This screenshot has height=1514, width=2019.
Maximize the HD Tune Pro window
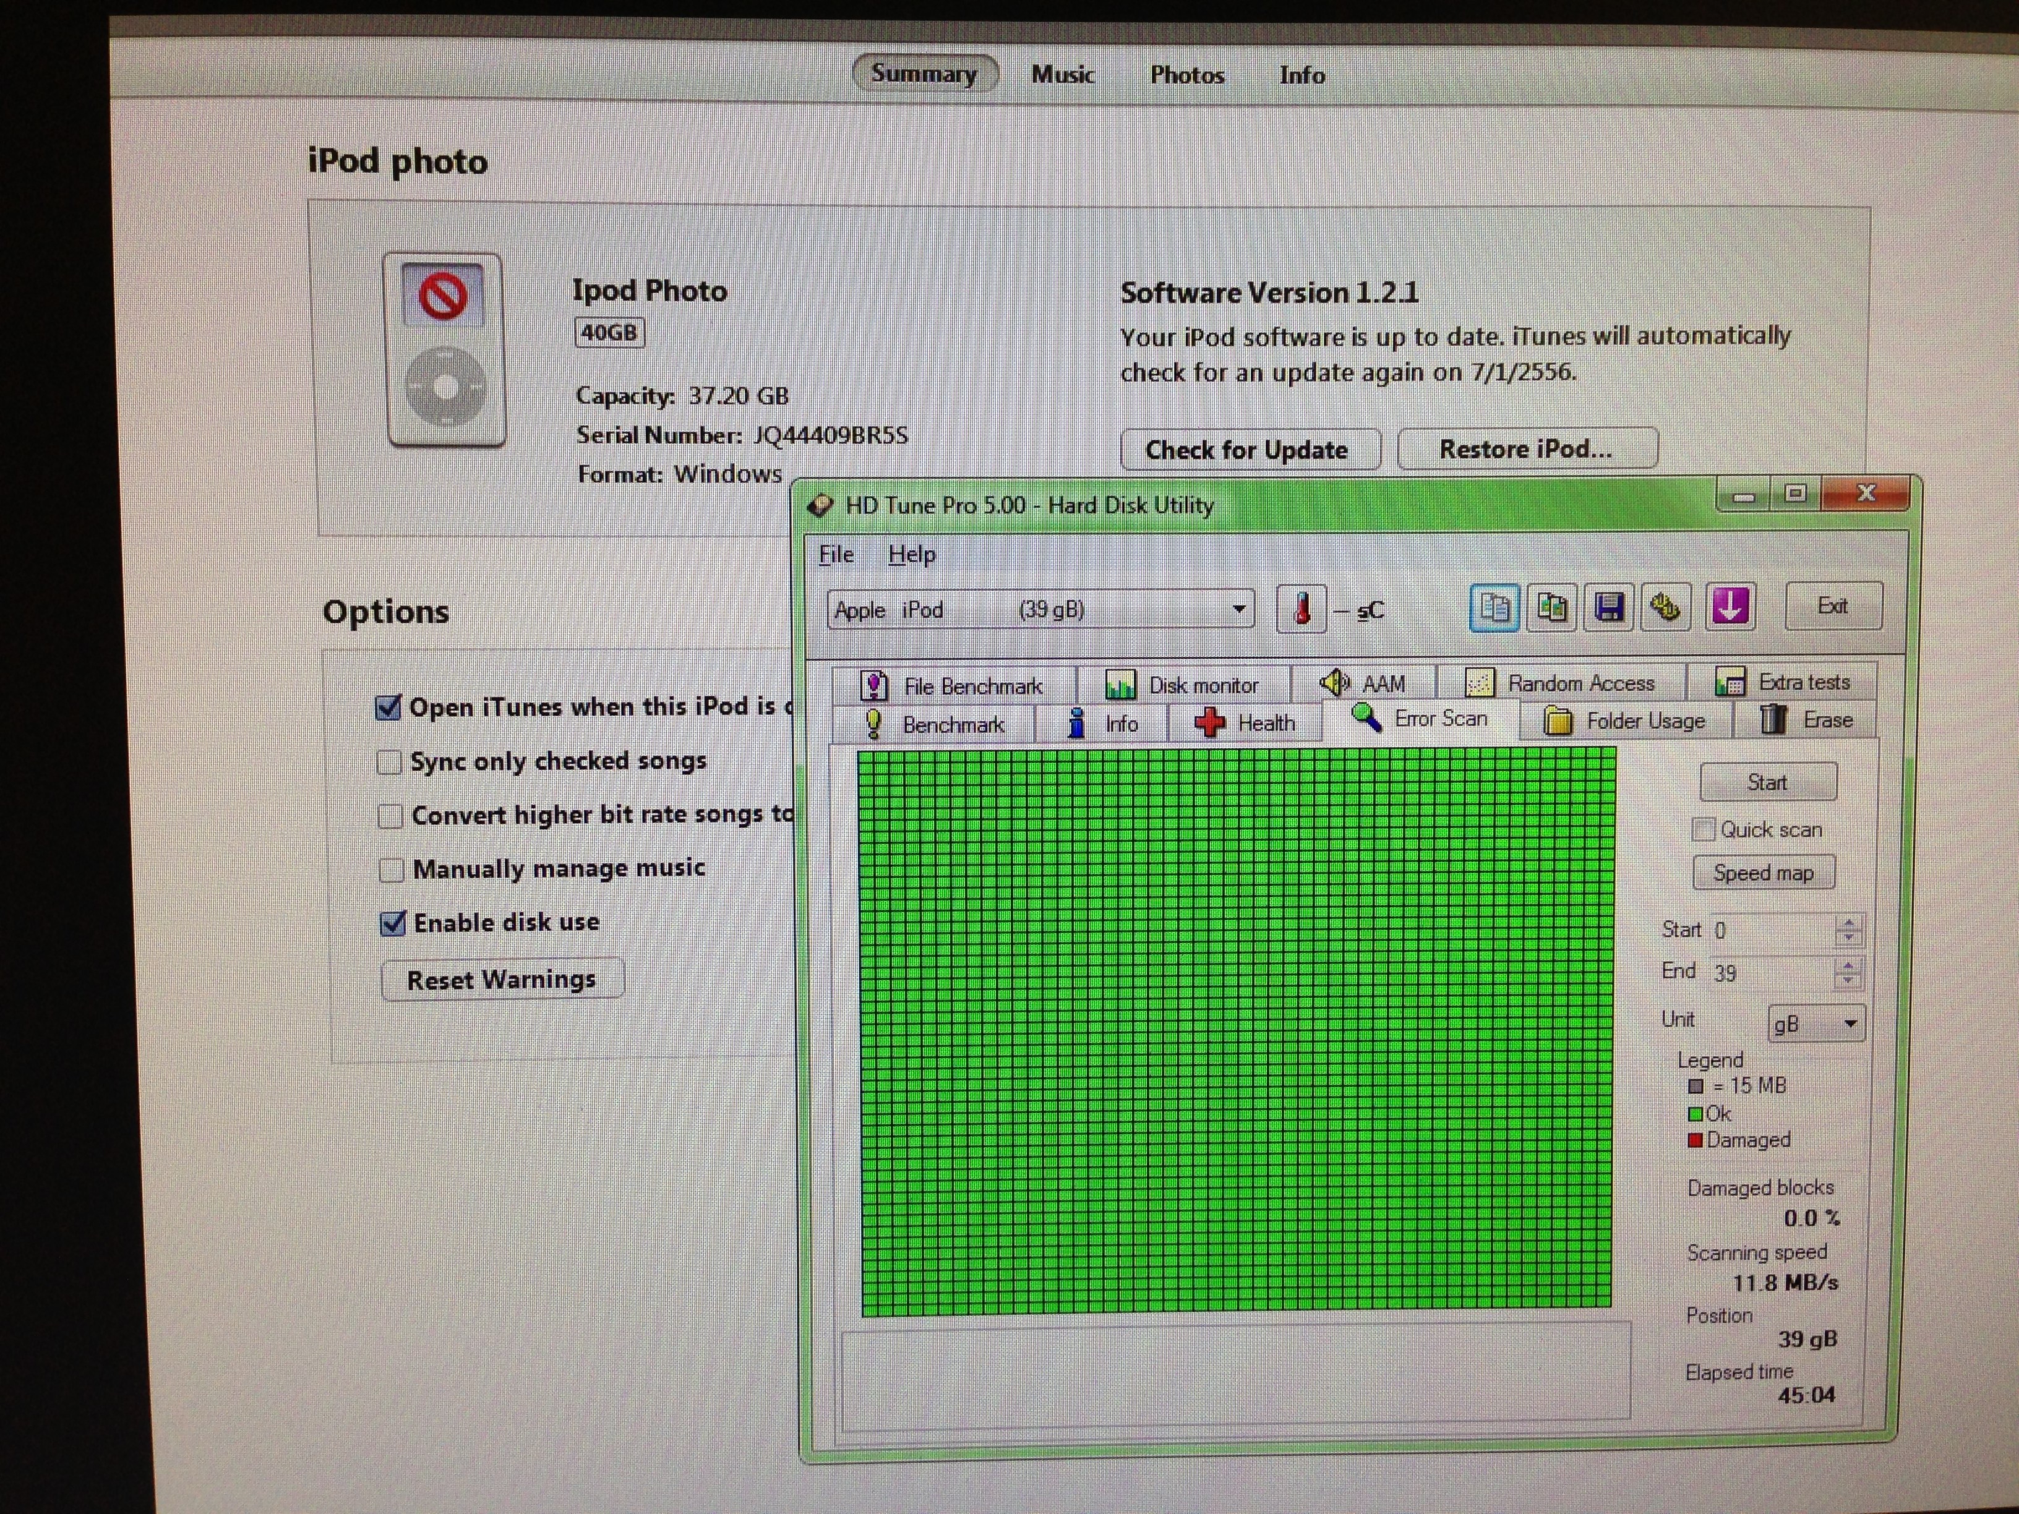click(x=1795, y=494)
